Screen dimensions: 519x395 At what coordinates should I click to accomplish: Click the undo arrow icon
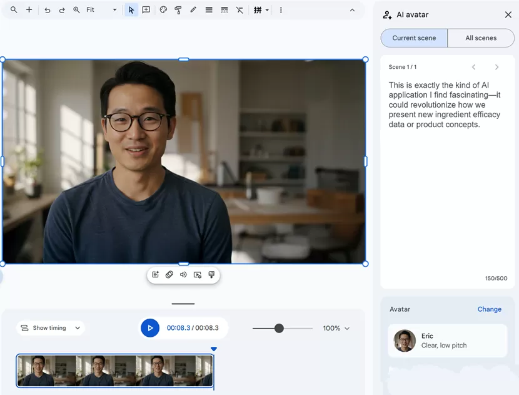coord(48,10)
